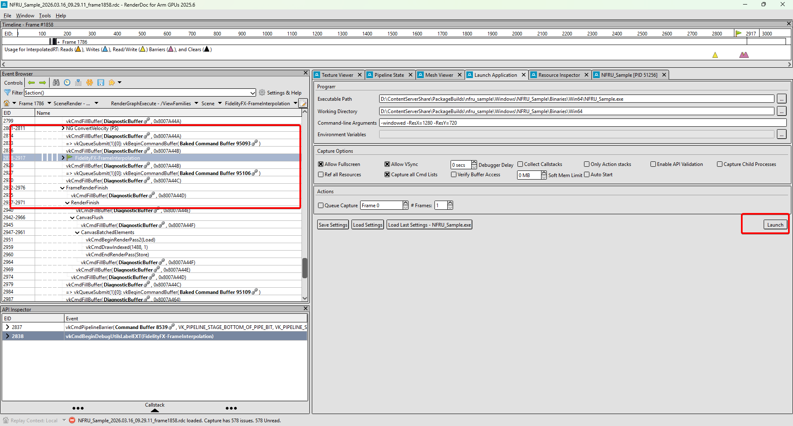
Task: Open the Tools menu
Action: coord(45,16)
